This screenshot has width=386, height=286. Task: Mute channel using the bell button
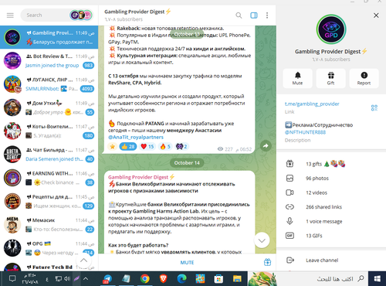click(x=297, y=78)
